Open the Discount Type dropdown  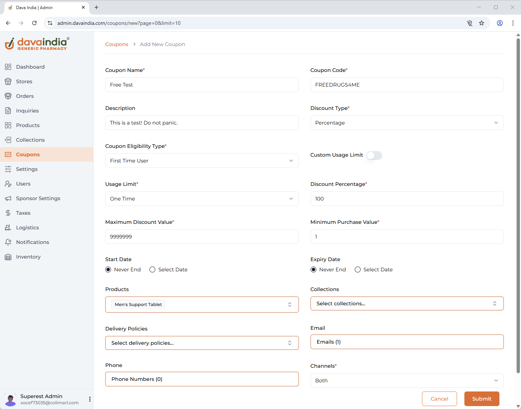[407, 123]
